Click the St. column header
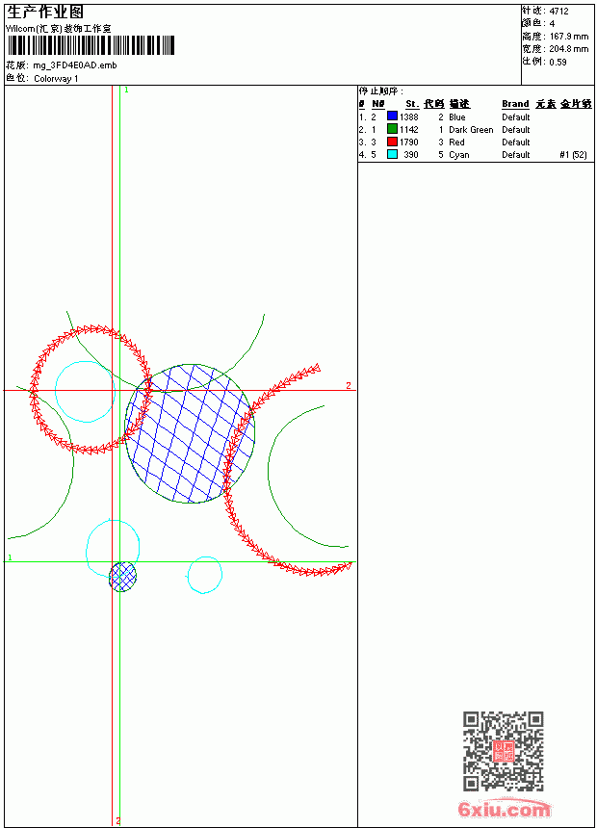This screenshot has width=597, height=828. (412, 104)
